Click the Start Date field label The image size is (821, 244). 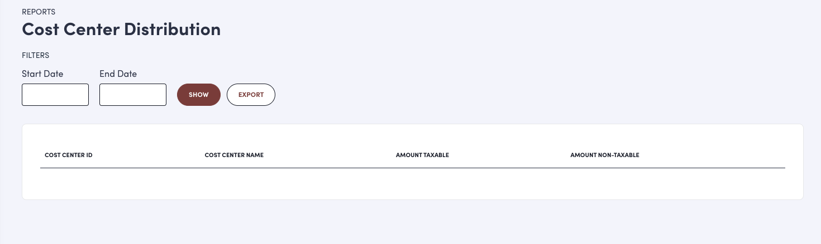pyautogui.click(x=42, y=74)
